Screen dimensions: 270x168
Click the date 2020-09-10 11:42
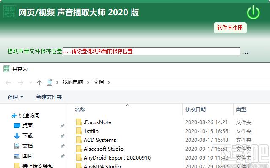[207, 158]
